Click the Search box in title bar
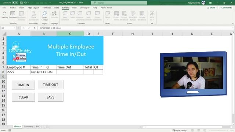235x132 pixels. coord(119,3)
